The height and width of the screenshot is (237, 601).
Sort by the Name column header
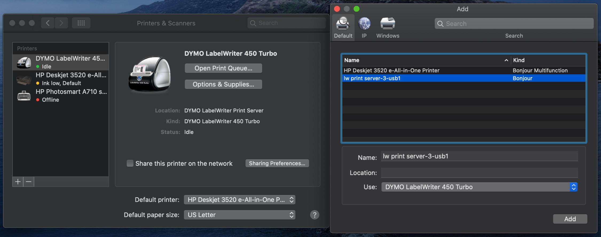[x=426, y=60]
